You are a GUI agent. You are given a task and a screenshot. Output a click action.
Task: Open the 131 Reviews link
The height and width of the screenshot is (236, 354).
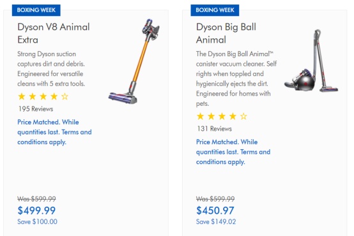(214, 129)
